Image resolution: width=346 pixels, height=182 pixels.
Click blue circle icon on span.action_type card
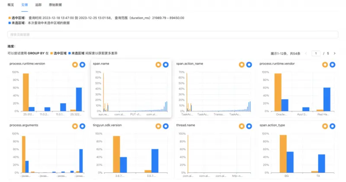332,126
